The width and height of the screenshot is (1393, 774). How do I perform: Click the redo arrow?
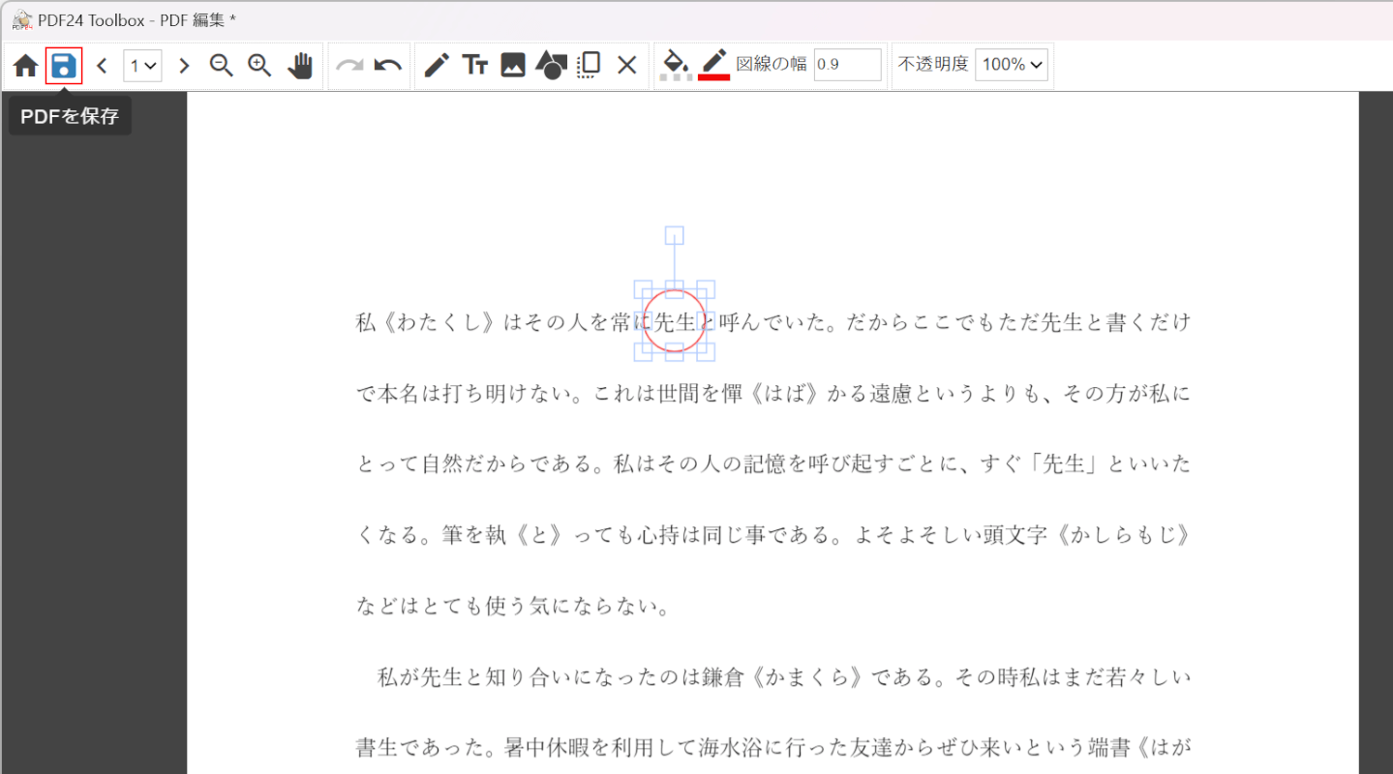pyautogui.click(x=349, y=66)
